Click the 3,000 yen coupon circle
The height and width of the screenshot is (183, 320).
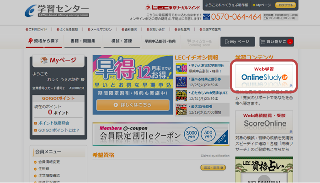192,134
